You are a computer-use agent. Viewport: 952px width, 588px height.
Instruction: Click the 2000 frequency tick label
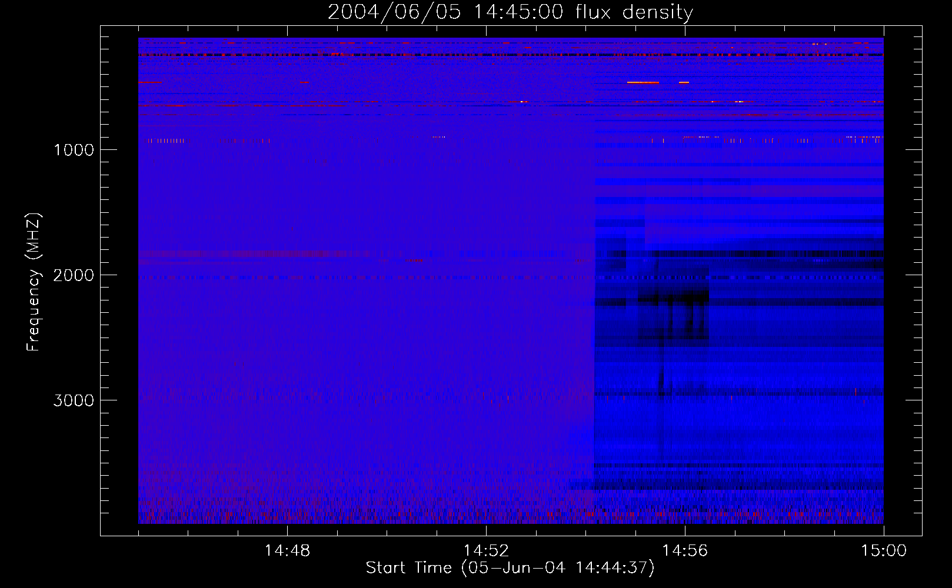[x=74, y=275]
